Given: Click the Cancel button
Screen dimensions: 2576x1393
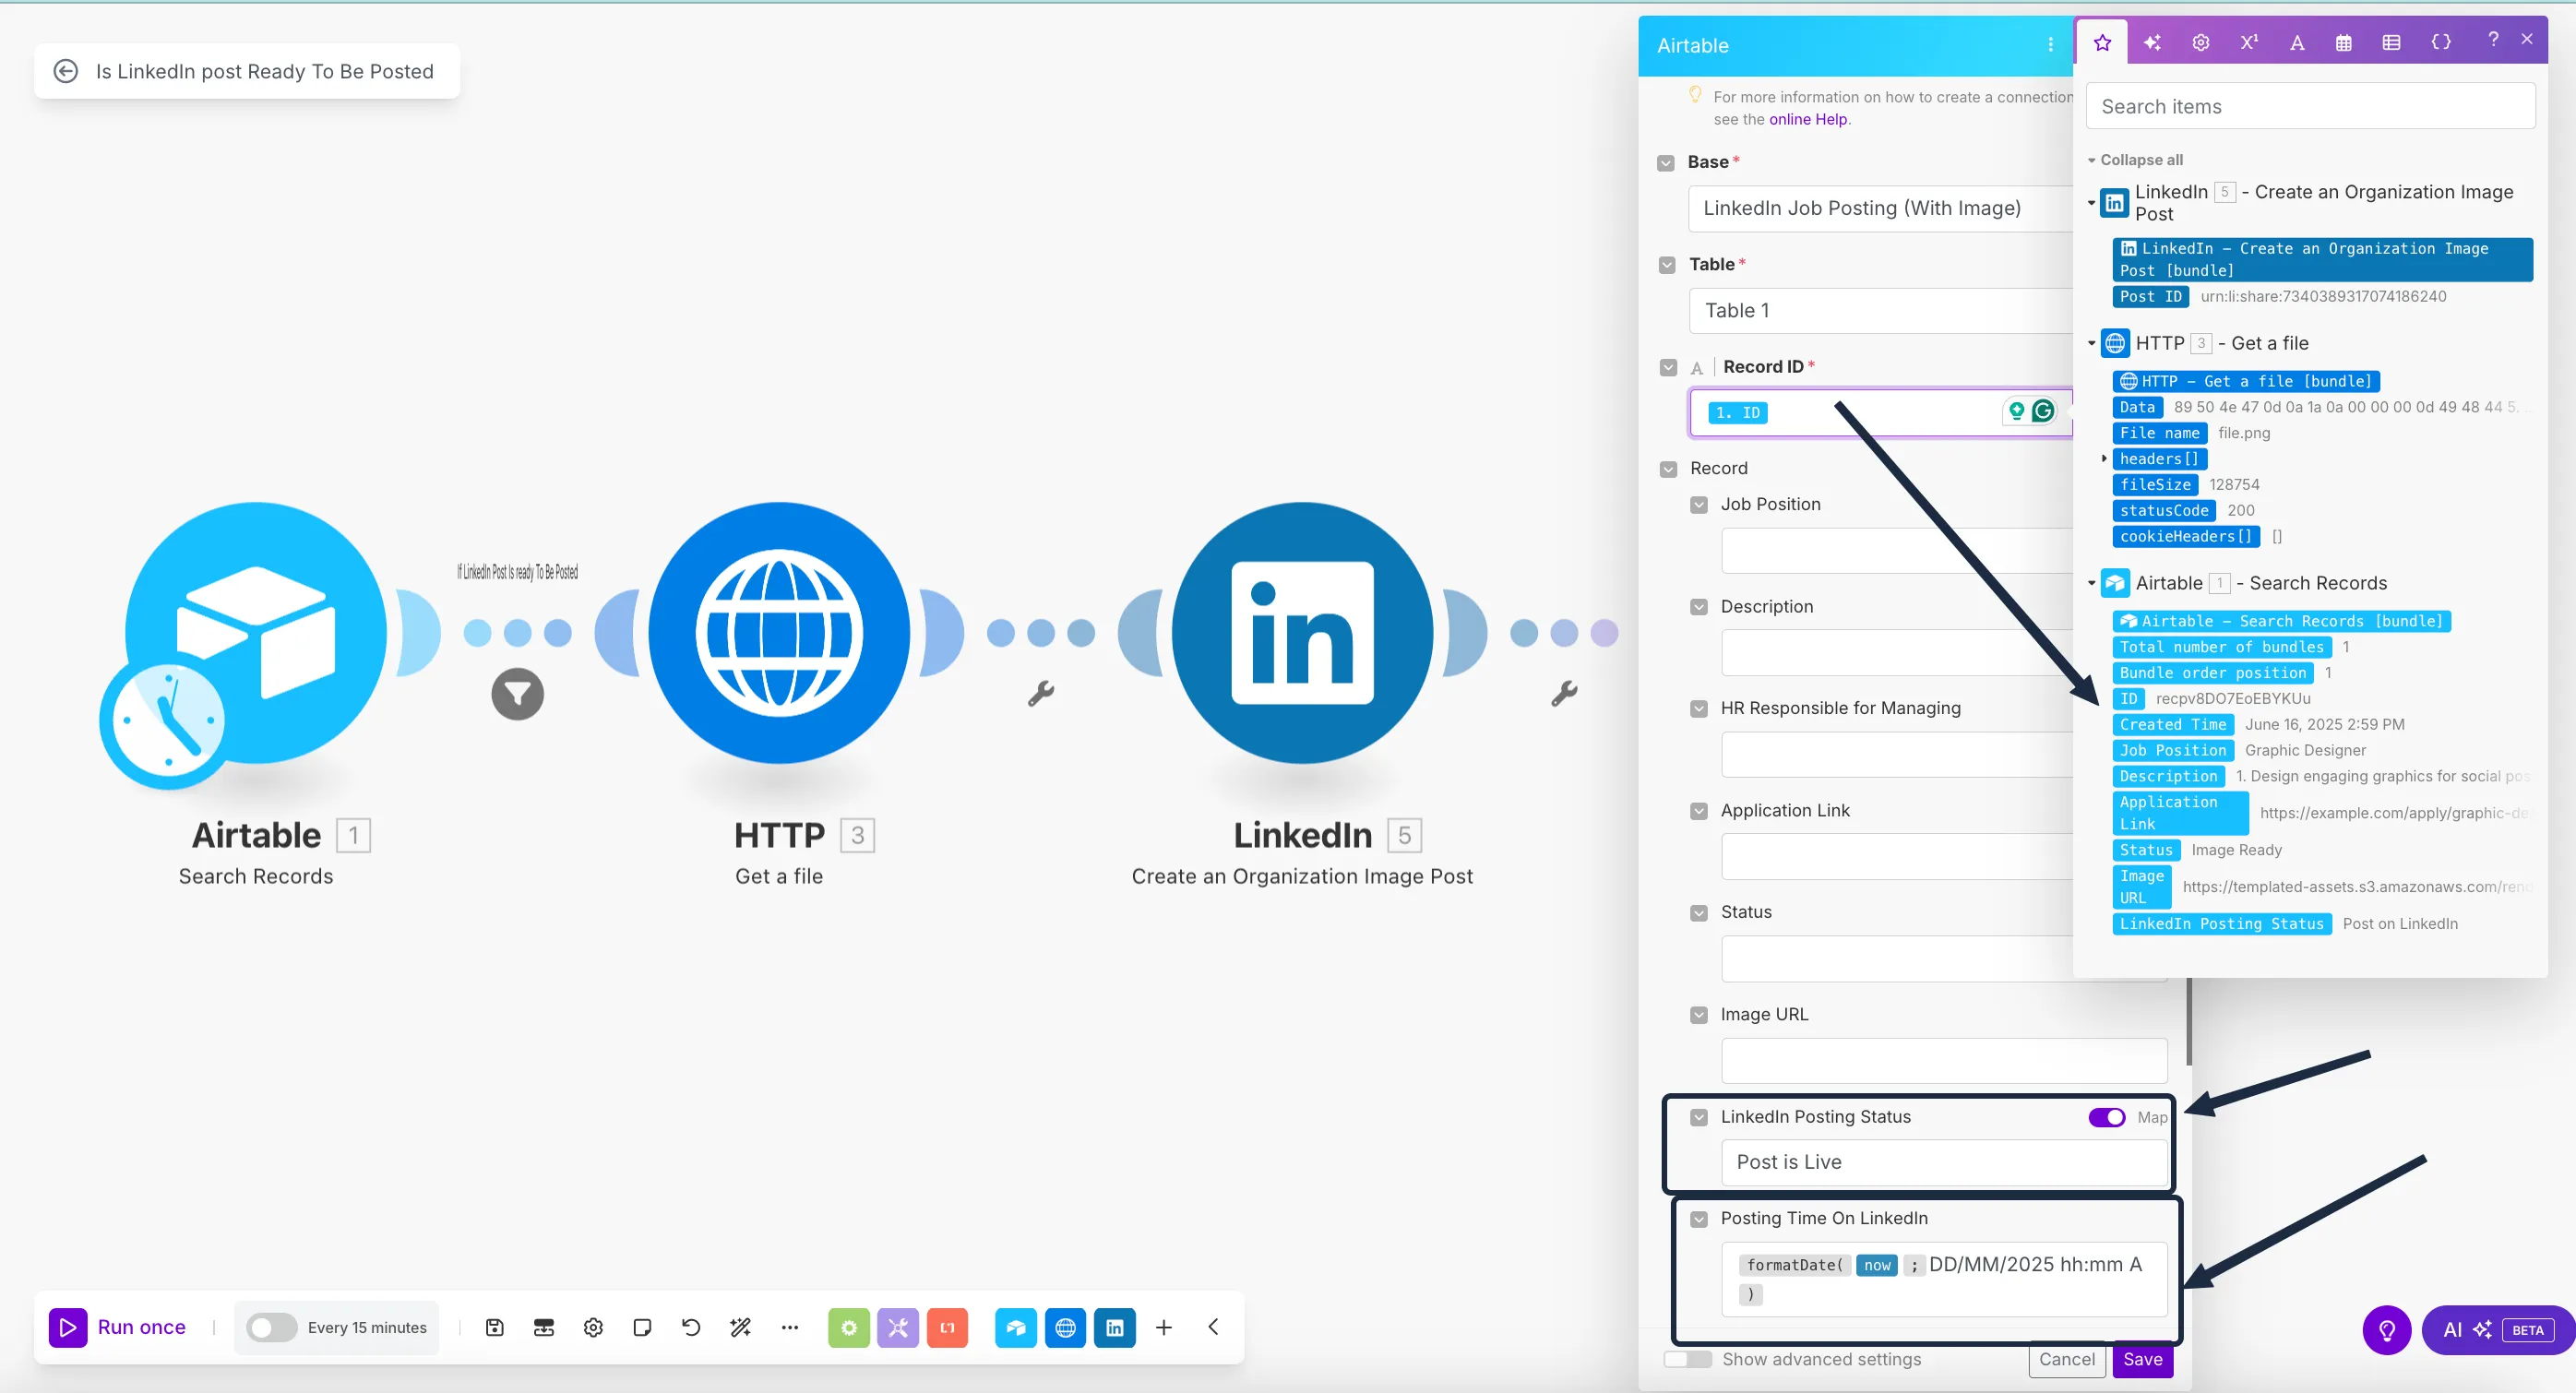Looking at the screenshot, I should (x=2066, y=1360).
